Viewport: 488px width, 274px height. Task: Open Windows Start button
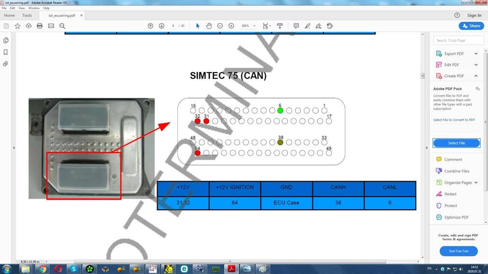point(6,269)
